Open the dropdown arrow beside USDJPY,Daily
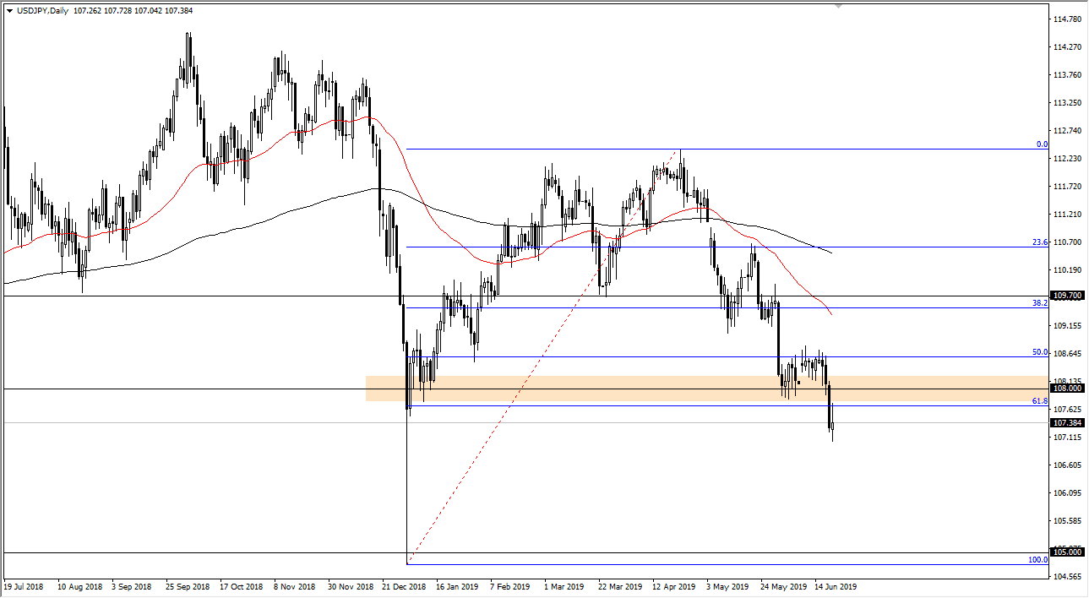The height and width of the screenshot is (598, 1089). click(9, 11)
